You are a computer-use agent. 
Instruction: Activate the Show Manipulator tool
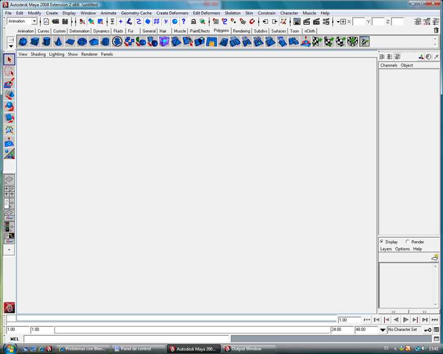[9, 154]
